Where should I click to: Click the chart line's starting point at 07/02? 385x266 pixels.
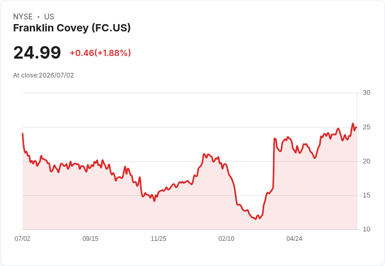coord(22,134)
